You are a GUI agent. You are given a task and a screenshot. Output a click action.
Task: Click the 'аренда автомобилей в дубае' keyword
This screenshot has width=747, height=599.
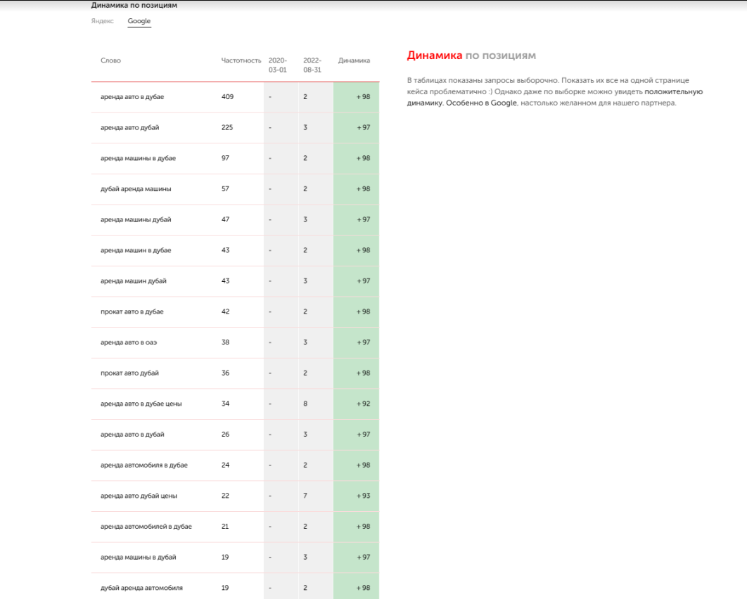(146, 527)
